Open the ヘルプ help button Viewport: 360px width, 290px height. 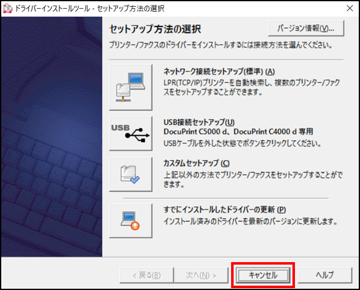325,275
